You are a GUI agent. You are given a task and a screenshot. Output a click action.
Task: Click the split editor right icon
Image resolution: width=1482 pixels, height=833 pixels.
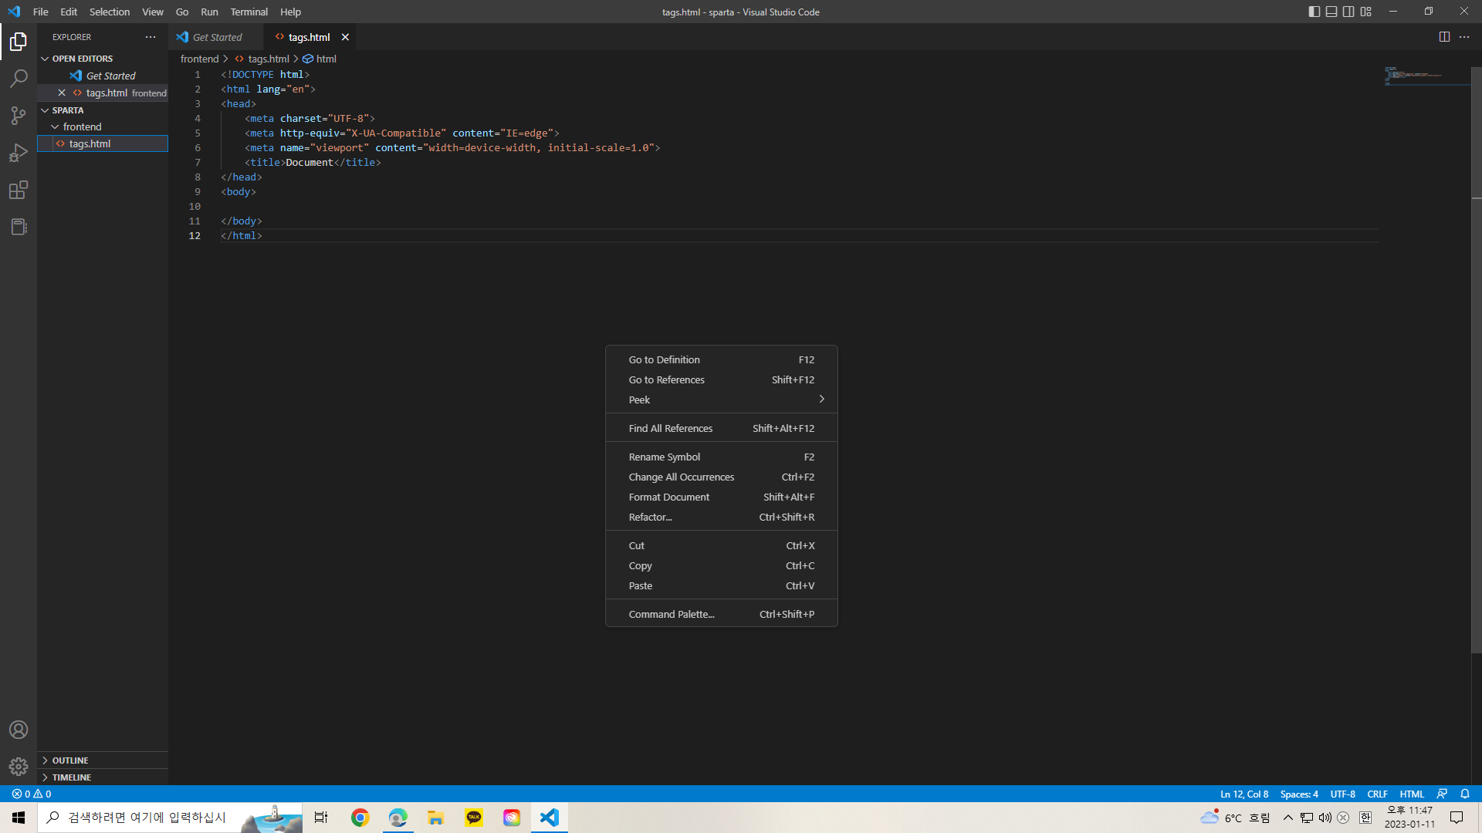[x=1444, y=37]
